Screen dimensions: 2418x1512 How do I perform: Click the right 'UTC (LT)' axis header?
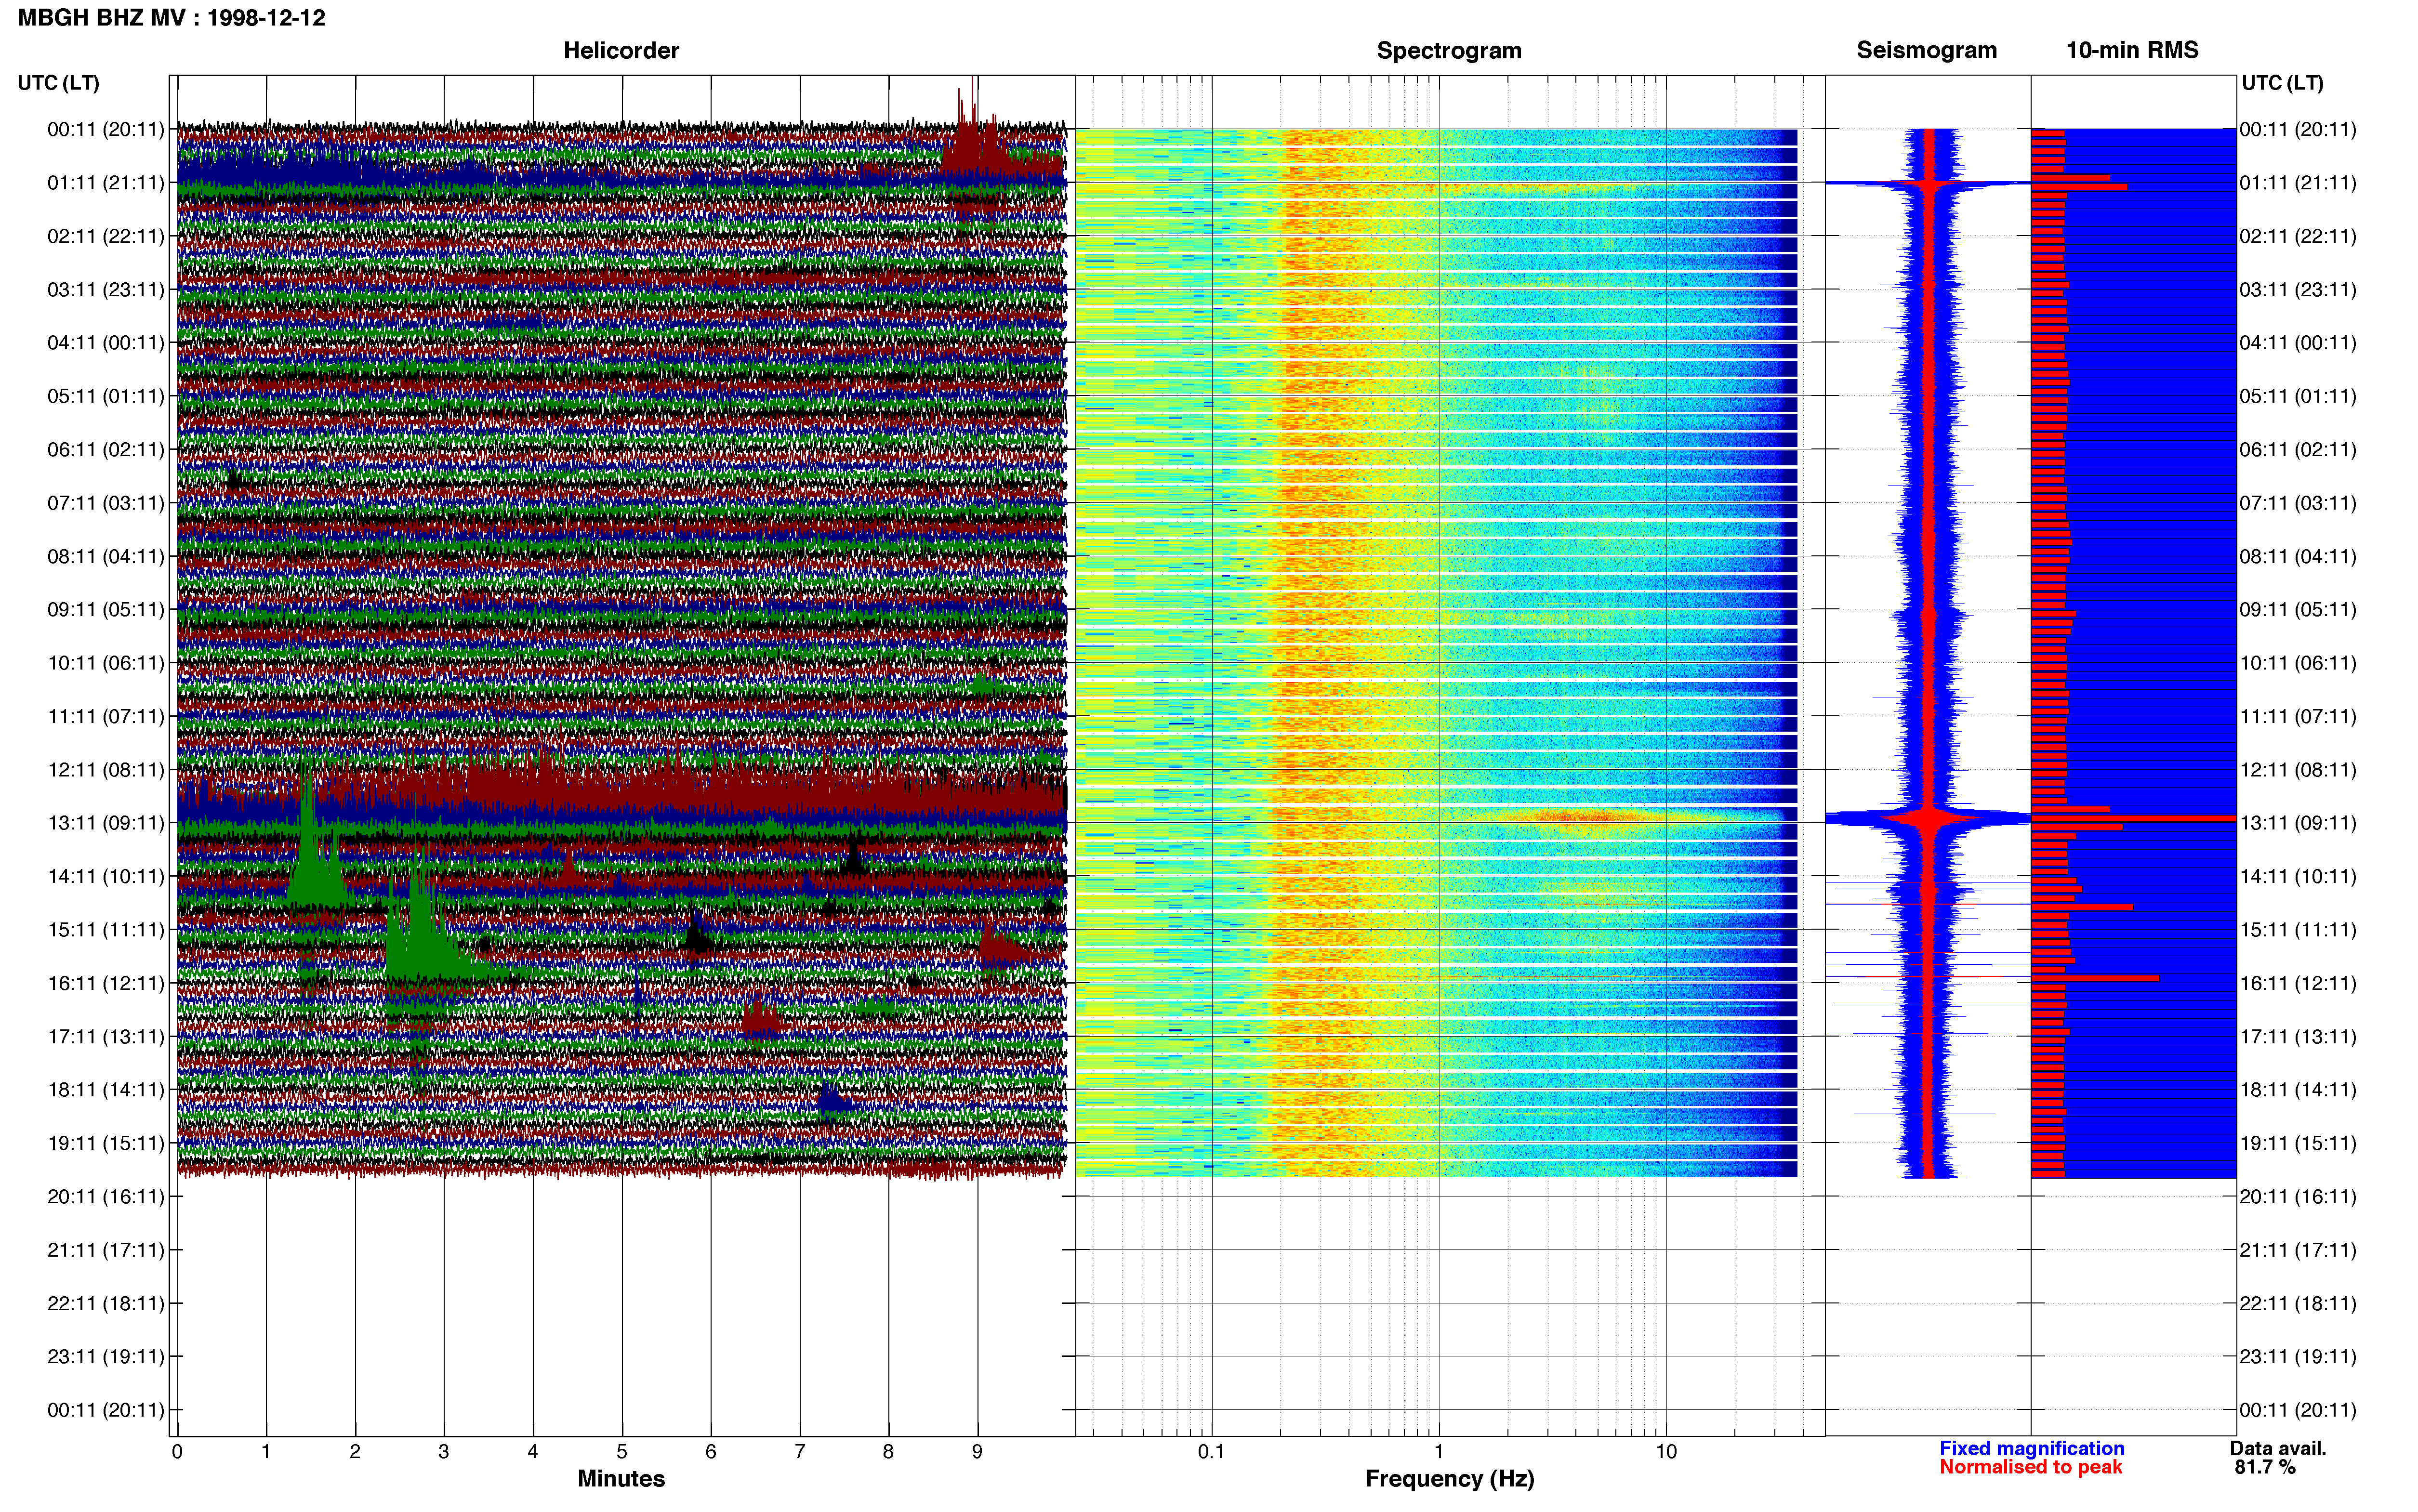tap(2282, 83)
